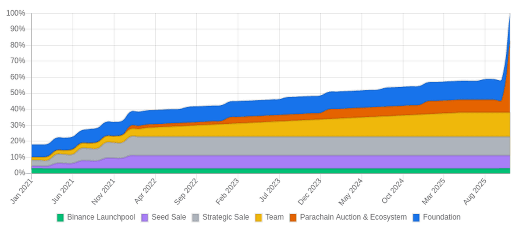Hide the Seed Sale series via its label
The height and width of the screenshot is (229, 526).
tap(169, 217)
